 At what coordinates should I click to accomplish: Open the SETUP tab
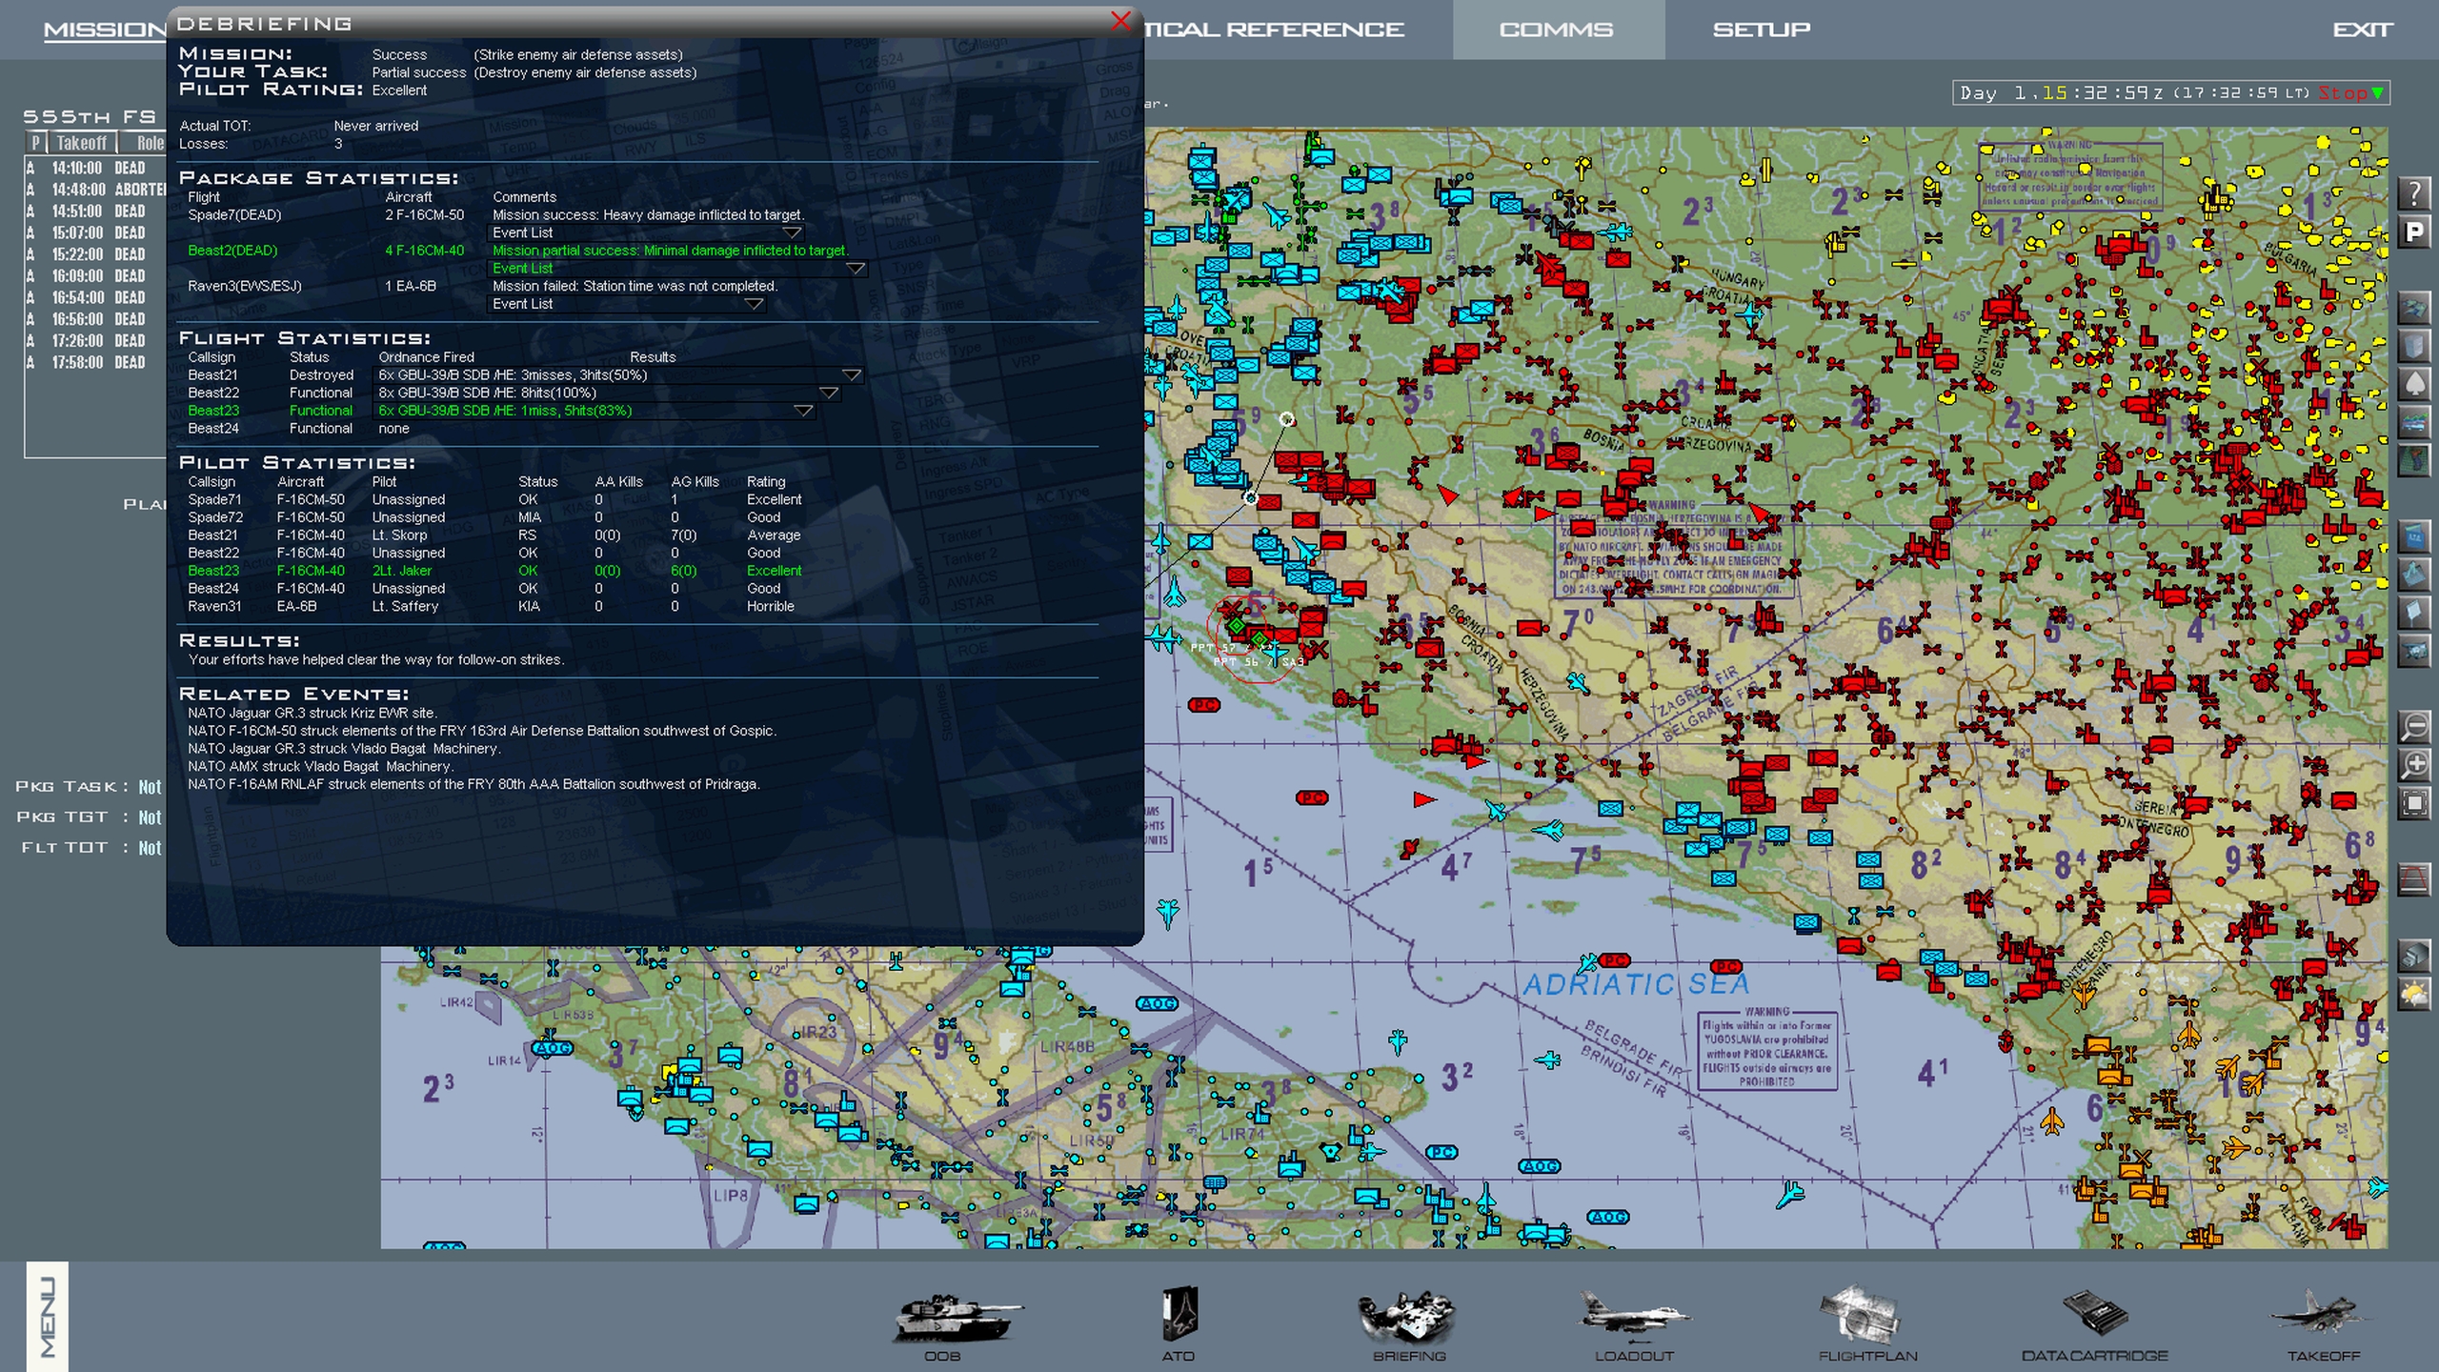(1762, 30)
